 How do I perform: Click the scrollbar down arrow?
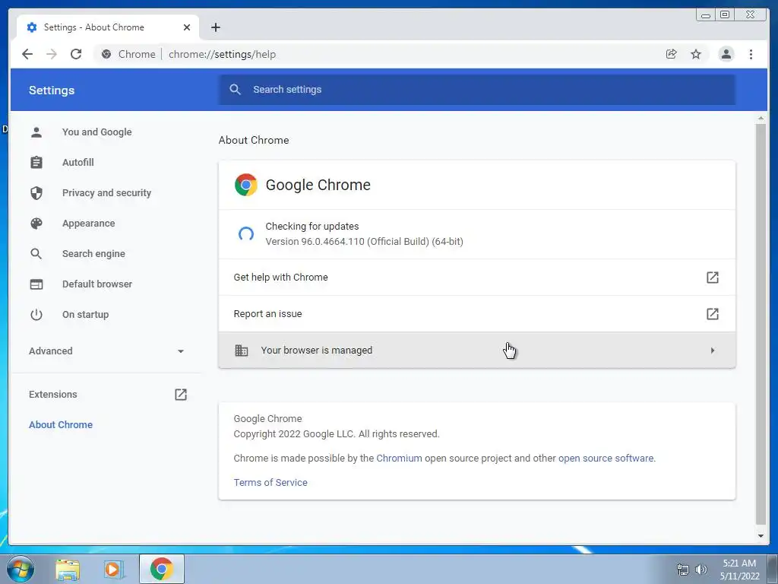click(761, 536)
